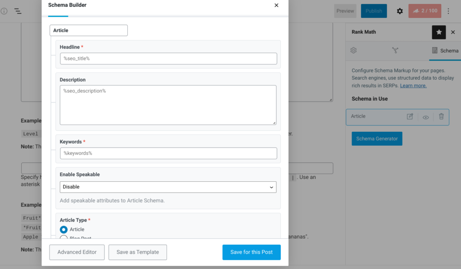Screen dimensions: 461x269
Task: Focus the Description text area
Action: tap(168, 105)
